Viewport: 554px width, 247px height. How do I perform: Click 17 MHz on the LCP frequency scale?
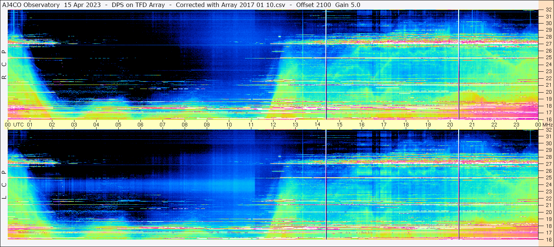tap(548, 233)
